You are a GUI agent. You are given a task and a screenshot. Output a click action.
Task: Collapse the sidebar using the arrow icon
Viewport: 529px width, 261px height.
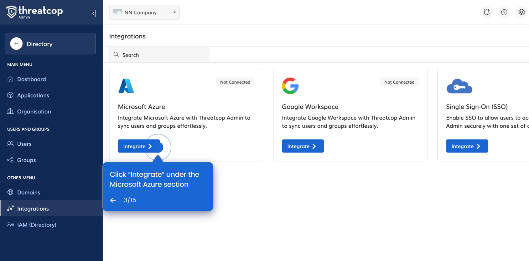[94, 14]
